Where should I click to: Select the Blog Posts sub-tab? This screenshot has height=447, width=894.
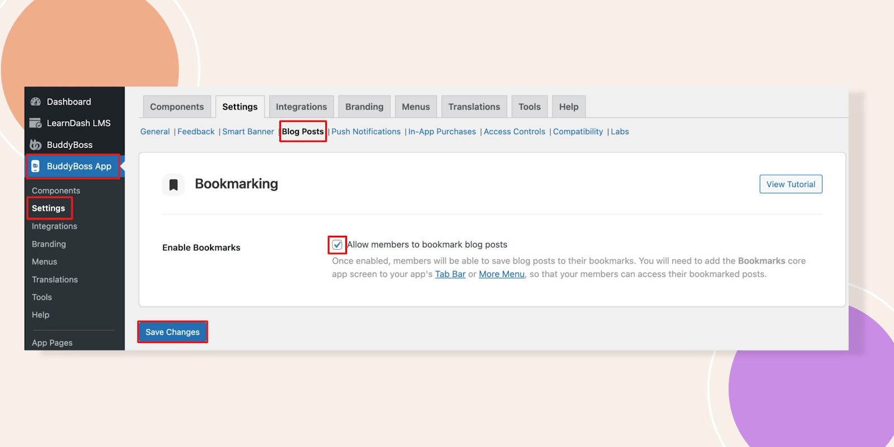tap(303, 132)
